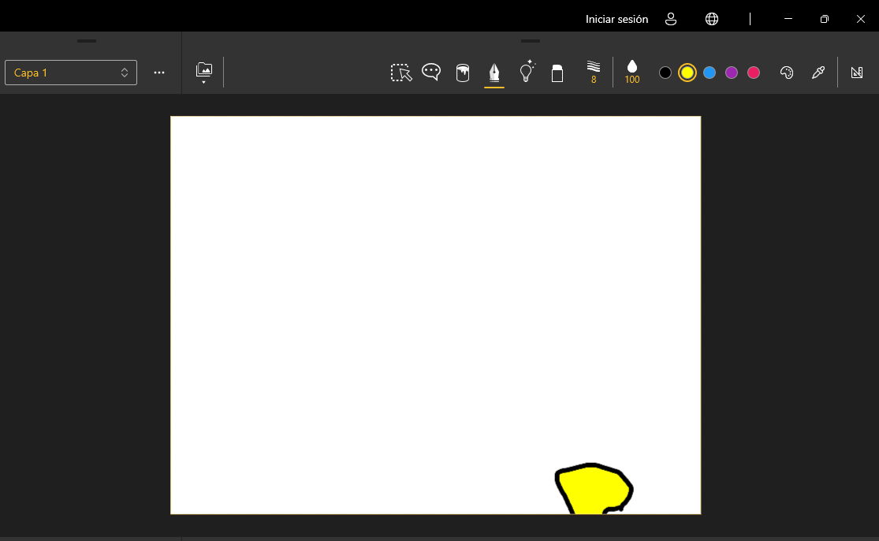Open the brush size setting showing 8
Screen dimensions: 879x541
point(594,73)
